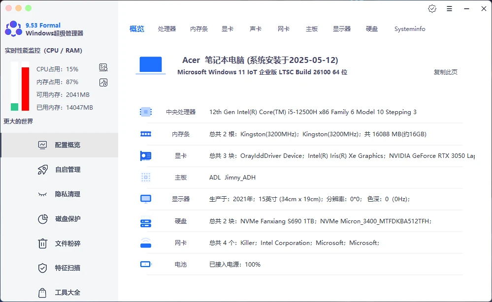Click the 磁盘保护 pie chart icon

click(43, 219)
